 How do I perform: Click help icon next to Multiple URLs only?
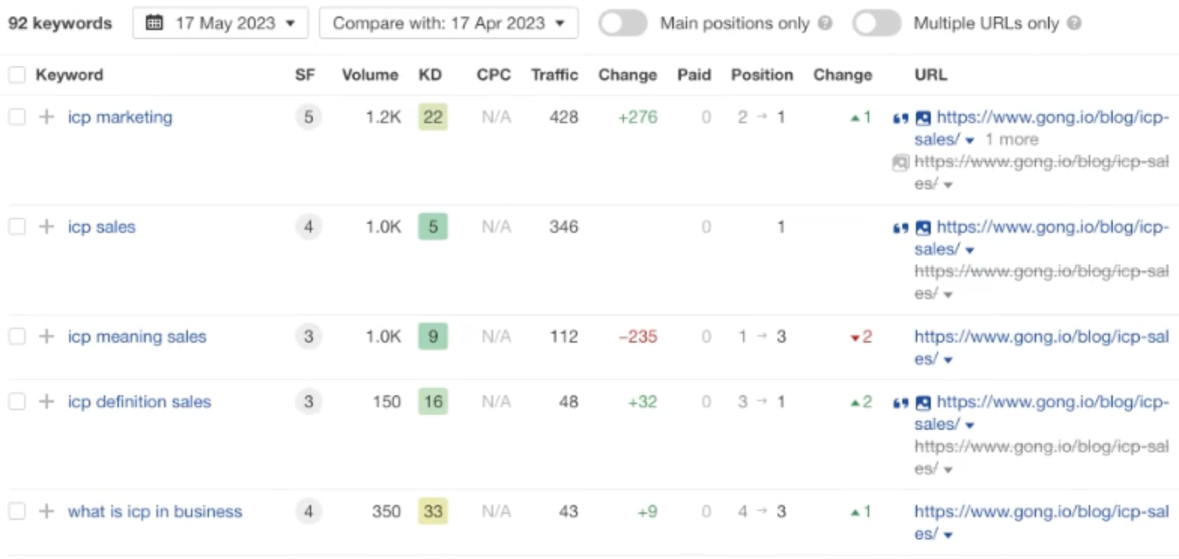tap(1074, 23)
